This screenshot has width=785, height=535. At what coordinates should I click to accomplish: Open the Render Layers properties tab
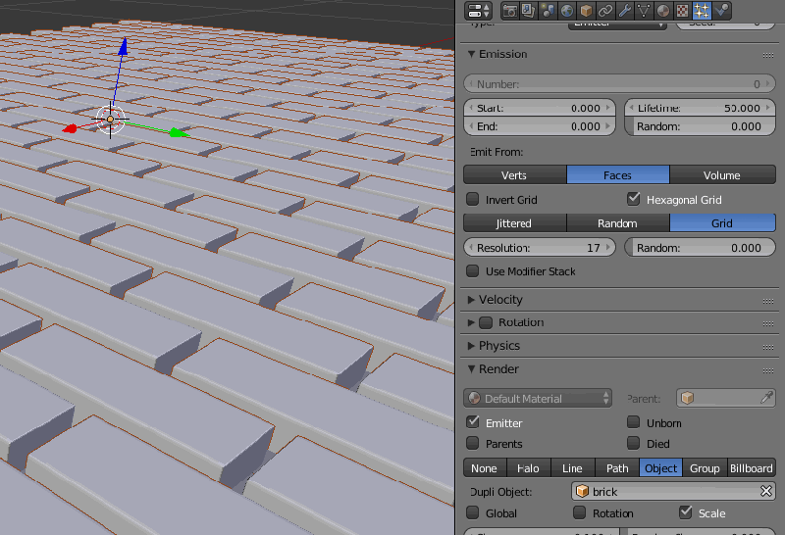(529, 11)
